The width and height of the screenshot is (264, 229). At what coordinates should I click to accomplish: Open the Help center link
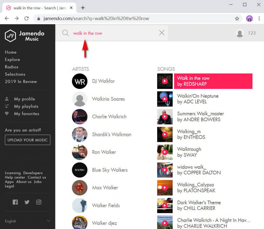click(15, 177)
